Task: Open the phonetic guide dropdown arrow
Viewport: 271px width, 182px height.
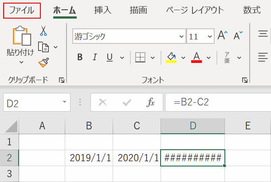Action: tap(239, 58)
